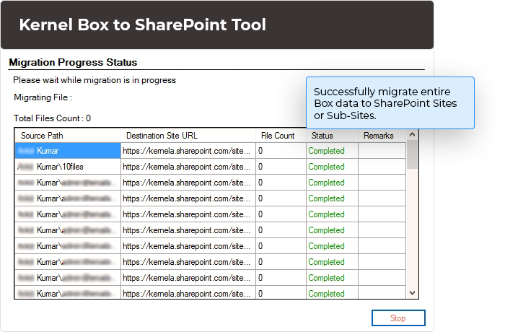Screen dimensions: 505x332
Task: Sort by the Source Path column header
Action: pyautogui.click(x=68, y=136)
